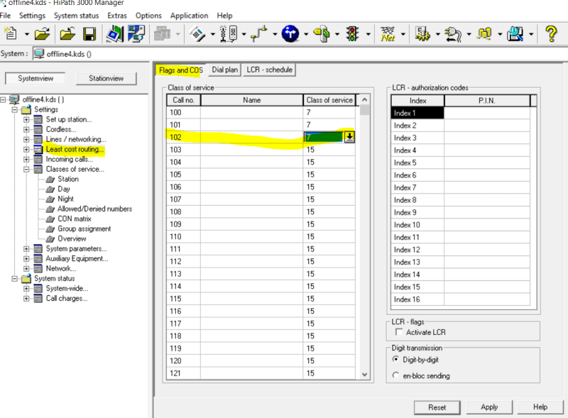The image size is (568, 418).
Task: Open the Settings menu
Action: pyautogui.click(x=32, y=16)
